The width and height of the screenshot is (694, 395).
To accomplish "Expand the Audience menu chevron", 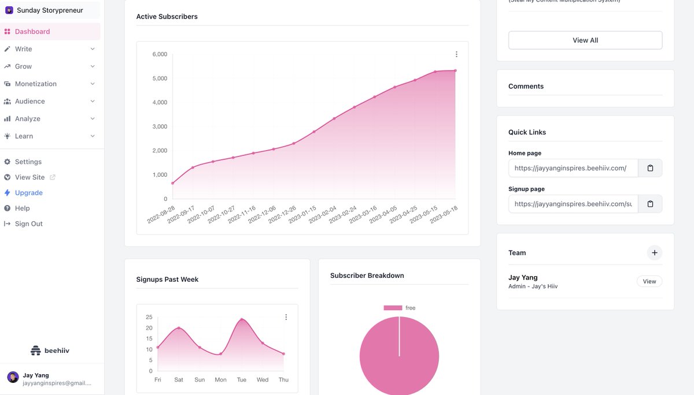I will coord(93,101).
